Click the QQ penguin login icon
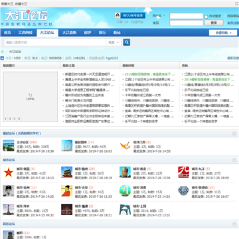The height and width of the screenshot is (239, 239). tap(118, 15)
